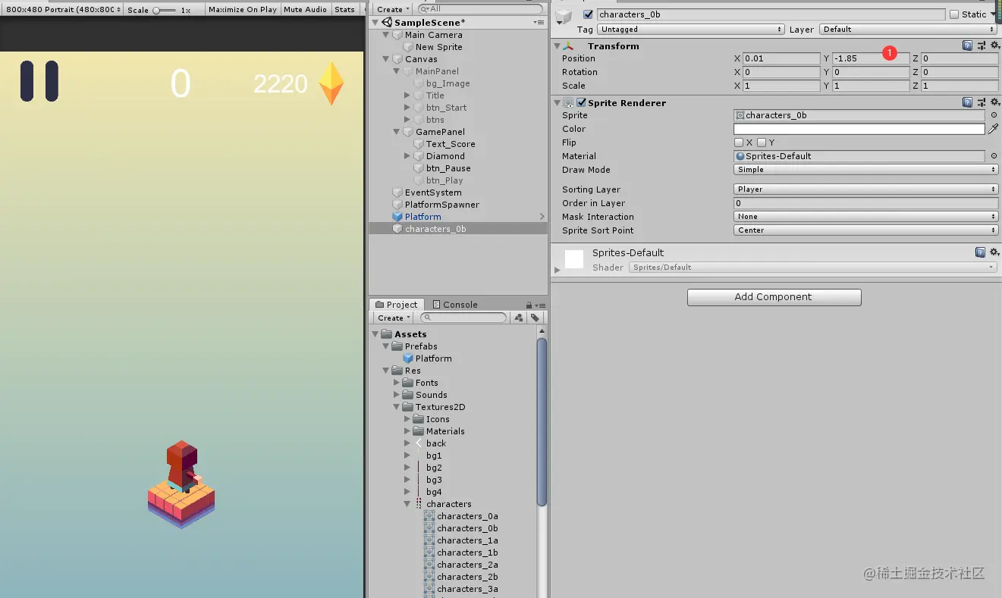
Task: Open the Platform prefab arrow in Hierarchy
Action: [542, 217]
